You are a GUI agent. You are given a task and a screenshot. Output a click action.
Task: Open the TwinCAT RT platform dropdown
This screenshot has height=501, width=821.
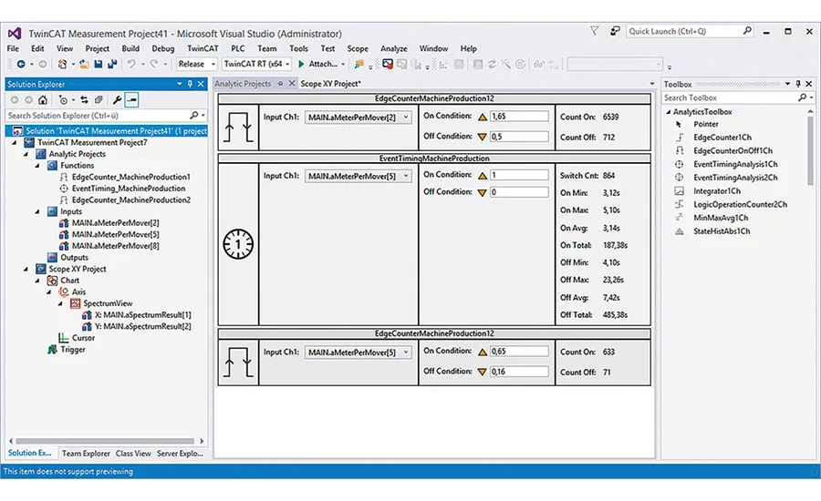click(256, 64)
